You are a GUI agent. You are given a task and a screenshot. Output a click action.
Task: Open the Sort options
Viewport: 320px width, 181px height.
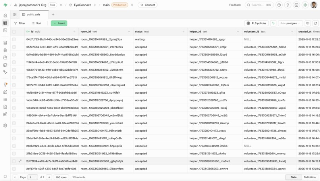36,23
